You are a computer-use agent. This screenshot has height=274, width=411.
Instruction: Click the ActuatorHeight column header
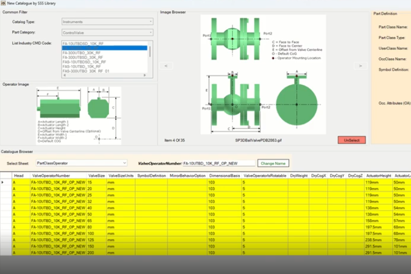click(x=377, y=175)
